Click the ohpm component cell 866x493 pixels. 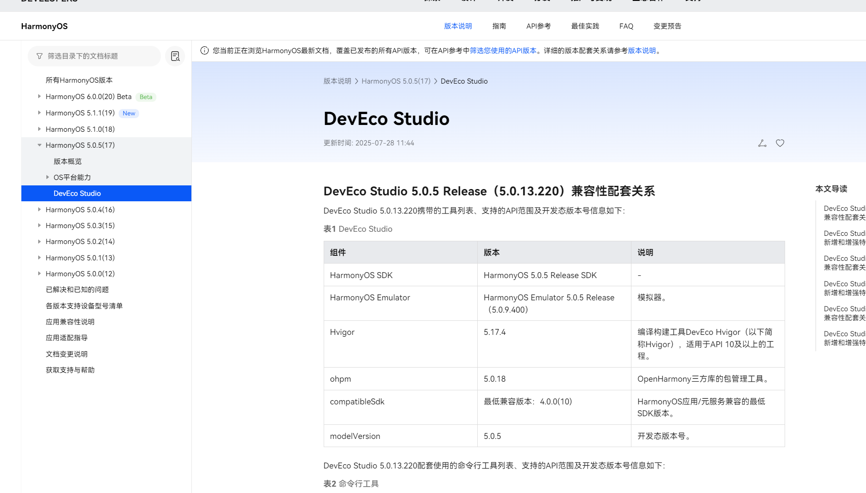click(400, 379)
